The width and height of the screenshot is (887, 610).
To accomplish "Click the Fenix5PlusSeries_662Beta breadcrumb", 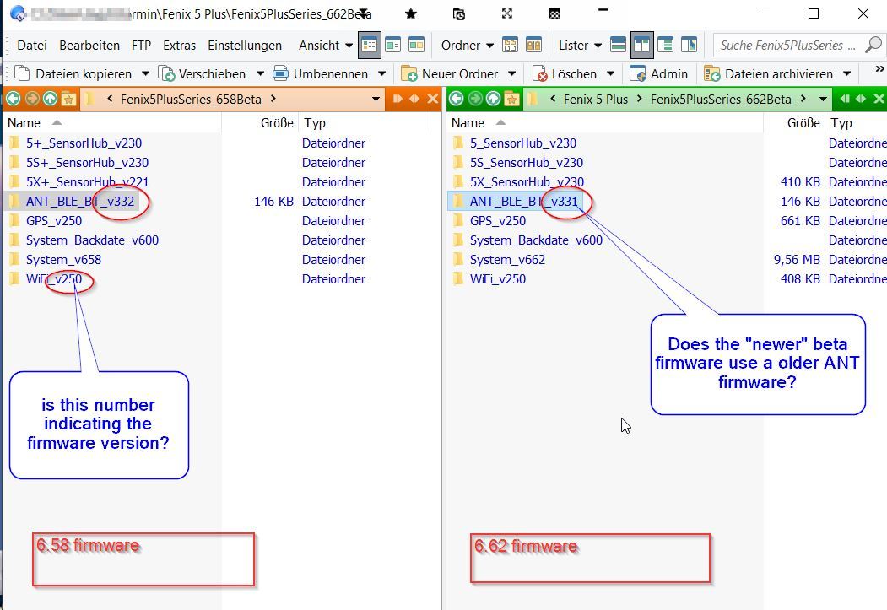I will click(x=721, y=100).
